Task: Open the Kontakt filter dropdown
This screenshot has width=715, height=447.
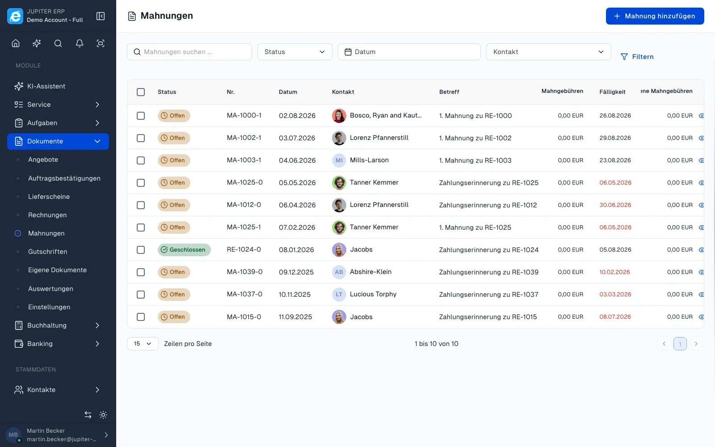Action: tap(548, 52)
